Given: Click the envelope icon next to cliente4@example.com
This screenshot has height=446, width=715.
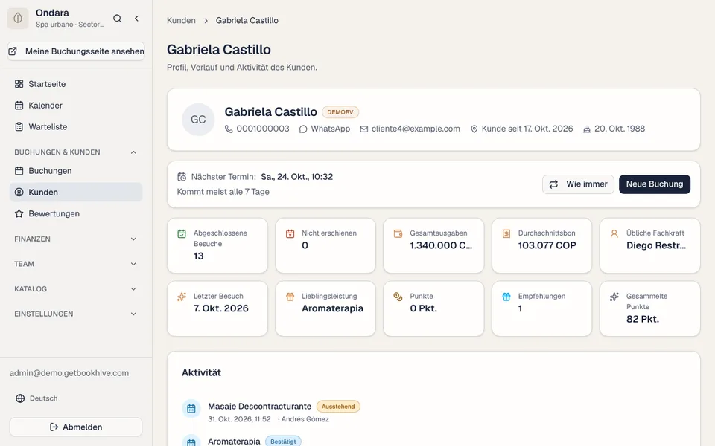Looking at the screenshot, I should tap(364, 129).
